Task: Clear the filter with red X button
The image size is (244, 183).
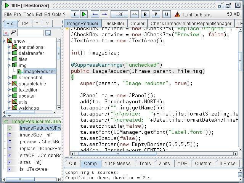Action: point(6,33)
